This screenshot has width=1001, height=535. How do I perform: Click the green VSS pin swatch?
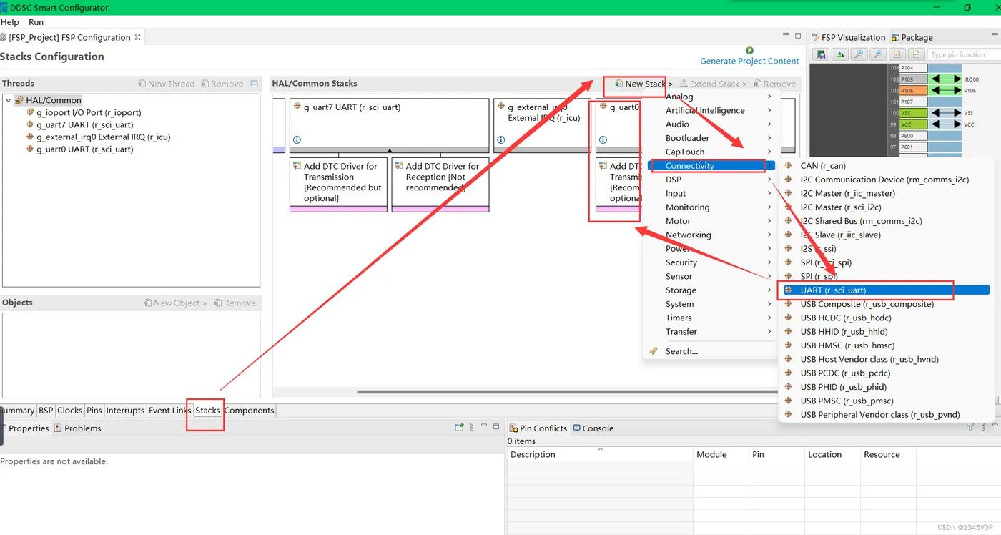coord(912,113)
